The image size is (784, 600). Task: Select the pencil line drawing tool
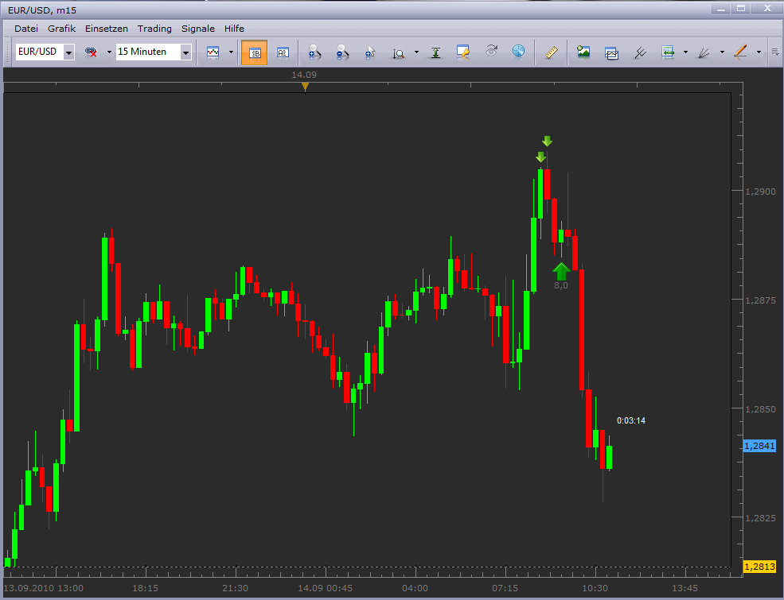coord(740,52)
